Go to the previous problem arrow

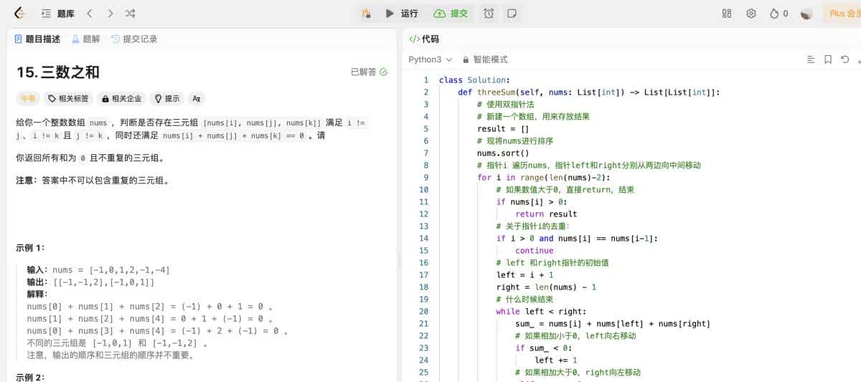[90, 14]
